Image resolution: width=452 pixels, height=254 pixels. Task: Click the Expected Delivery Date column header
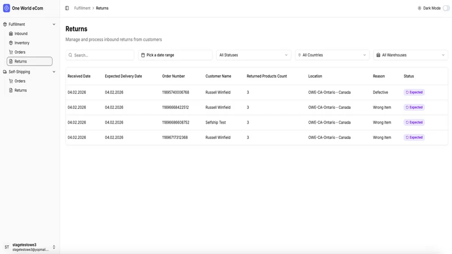123,76
